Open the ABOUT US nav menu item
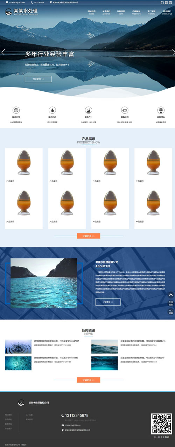 [106, 13]
